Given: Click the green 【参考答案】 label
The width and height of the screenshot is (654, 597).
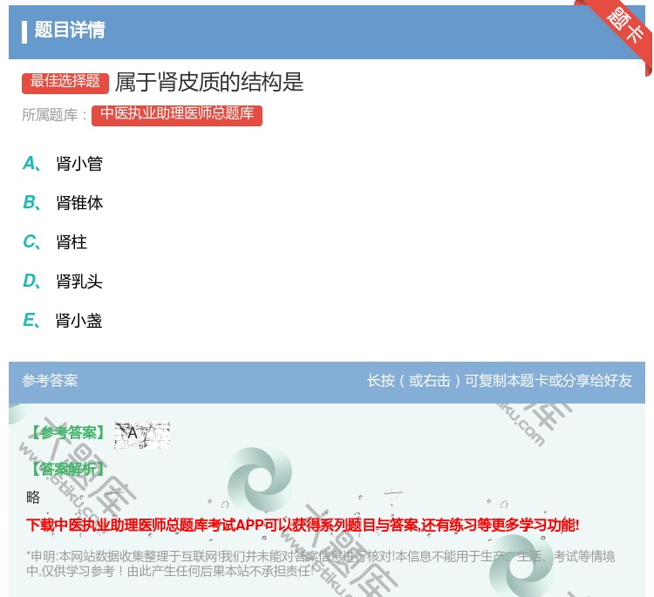Looking at the screenshot, I should tap(68, 433).
